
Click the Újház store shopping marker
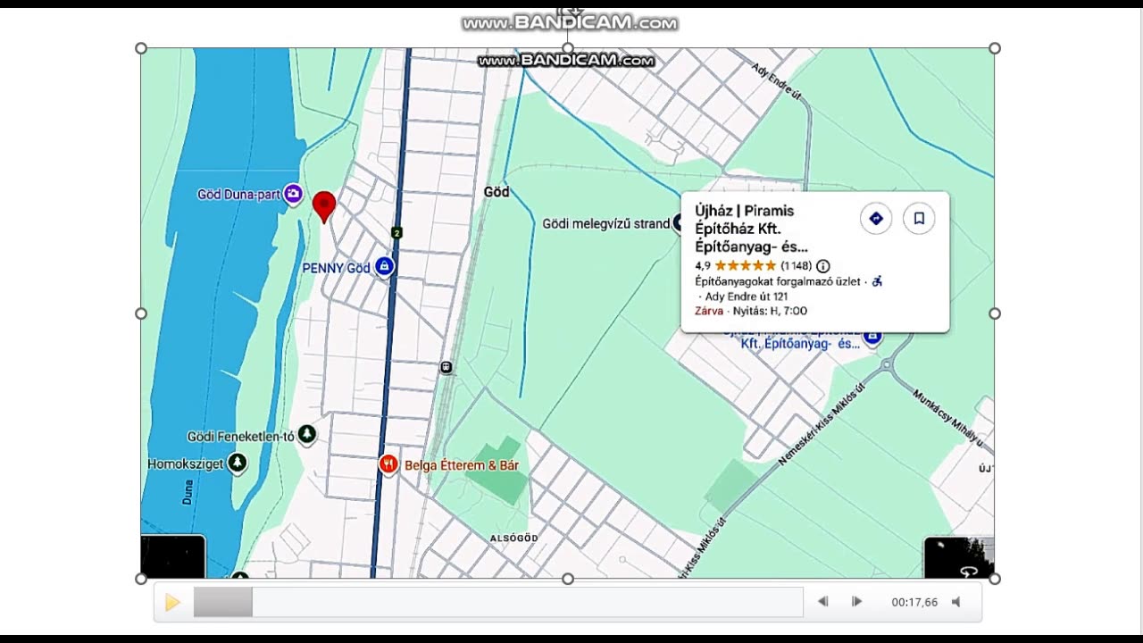(872, 337)
